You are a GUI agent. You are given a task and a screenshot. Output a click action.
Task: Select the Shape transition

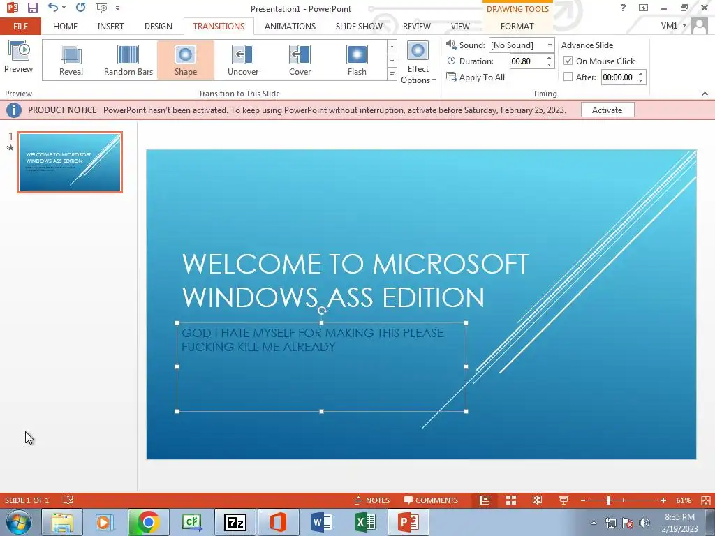186,60
